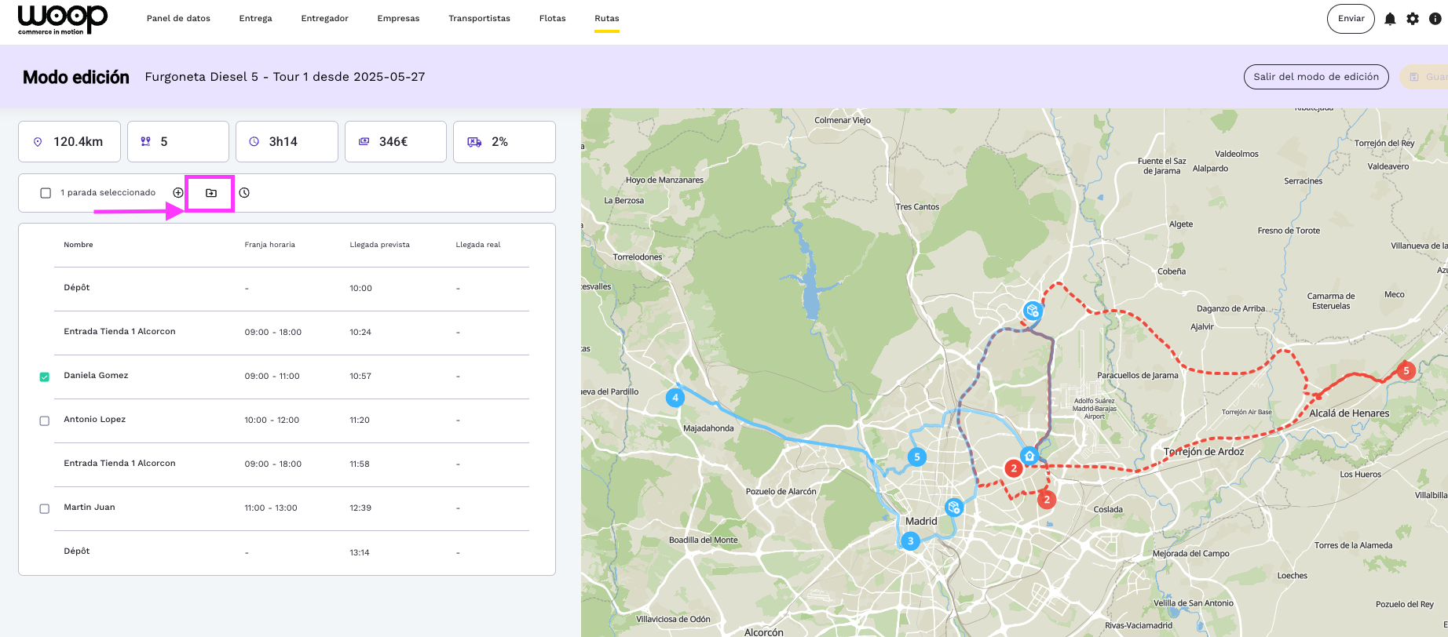This screenshot has width=1448, height=637.
Task: Open the notifications bell
Action: point(1390,19)
